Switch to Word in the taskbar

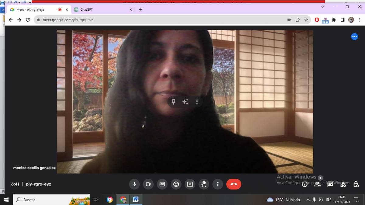point(136,200)
